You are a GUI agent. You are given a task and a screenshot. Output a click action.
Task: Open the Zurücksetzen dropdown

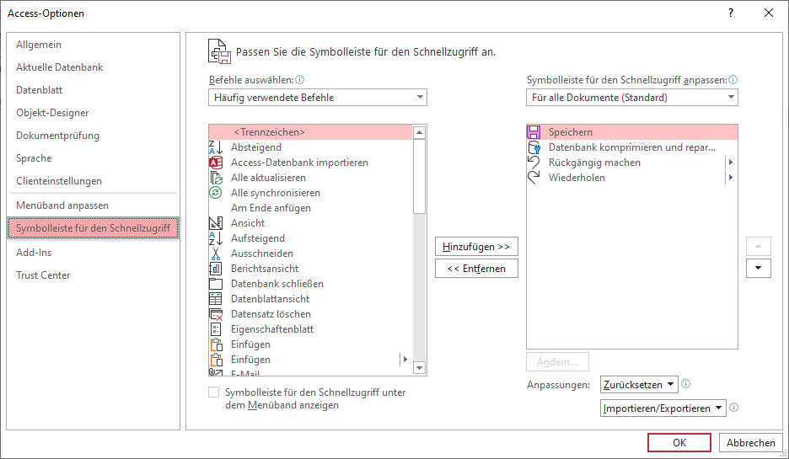pyautogui.click(x=639, y=385)
